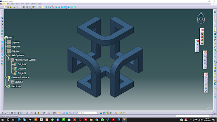Image resolution: width=217 pixels, height=122 pixels.
Task: Close the bottommost floating toolbar on the right
Action: (x=206, y=75)
